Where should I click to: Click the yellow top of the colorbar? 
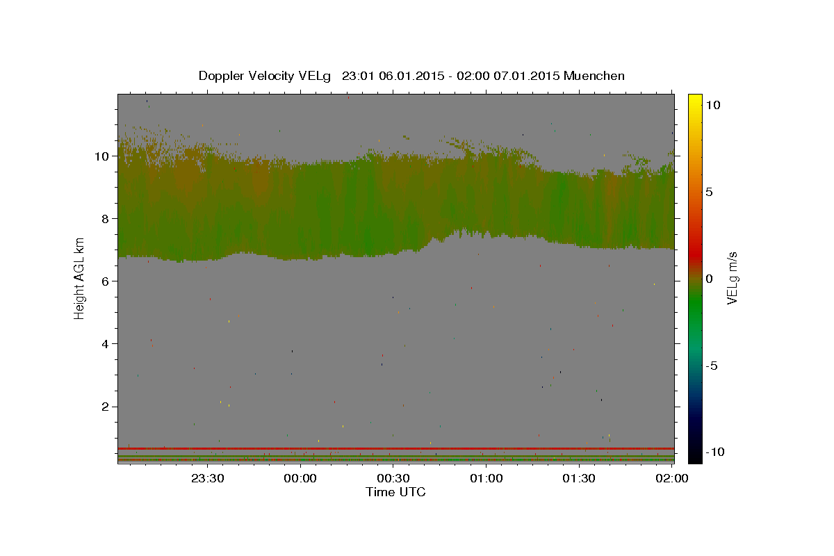tap(695, 101)
